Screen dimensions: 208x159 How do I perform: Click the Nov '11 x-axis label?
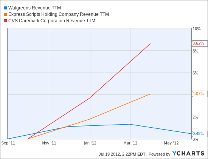49,143
